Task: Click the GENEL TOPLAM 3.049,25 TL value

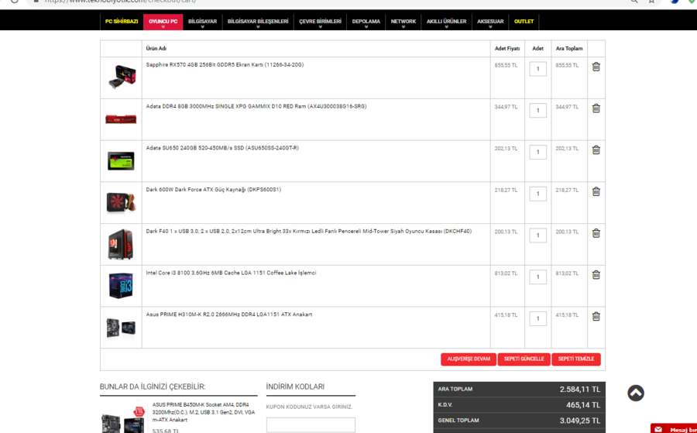Action: click(579, 421)
